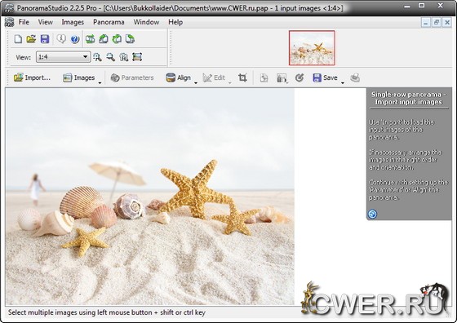Click the Import... button
The width and height of the screenshot is (457, 323).
click(x=33, y=77)
